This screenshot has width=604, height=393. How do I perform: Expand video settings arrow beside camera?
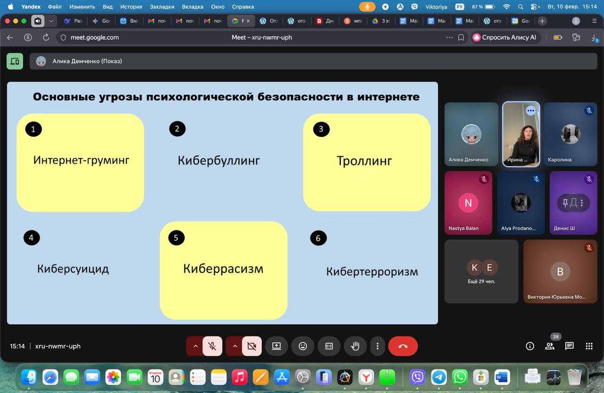[235, 346]
